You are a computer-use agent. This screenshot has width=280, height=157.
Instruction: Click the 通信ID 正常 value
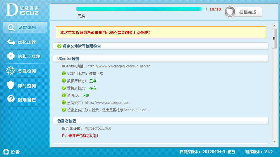(x=86, y=95)
